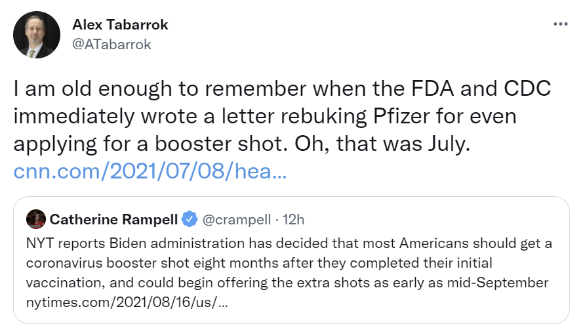Screen dimensions: 583x330
Task: Click Alex Tabarrok's profile picture
Action: (36, 35)
